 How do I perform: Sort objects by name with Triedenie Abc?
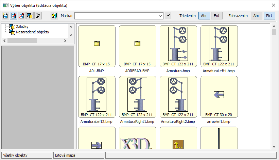pos(204,16)
